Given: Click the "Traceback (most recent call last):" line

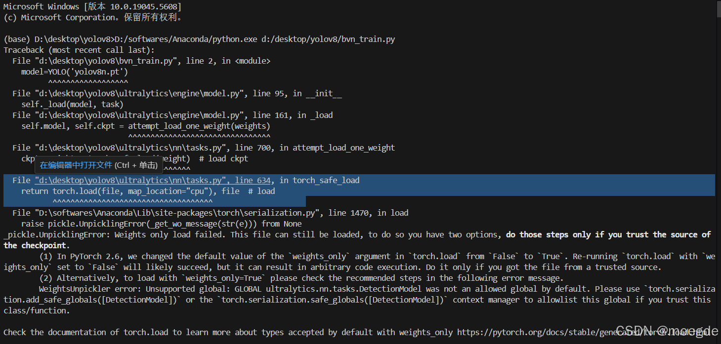Looking at the screenshot, I should point(79,50).
